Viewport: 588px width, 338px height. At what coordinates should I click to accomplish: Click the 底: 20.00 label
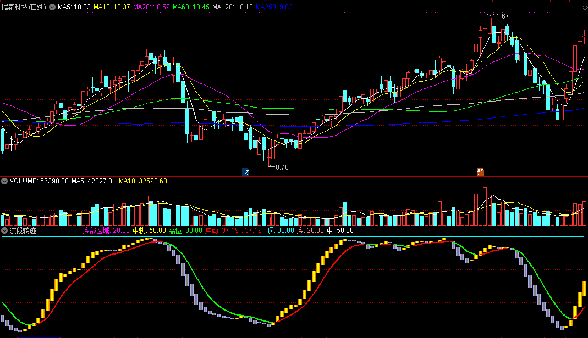point(310,230)
